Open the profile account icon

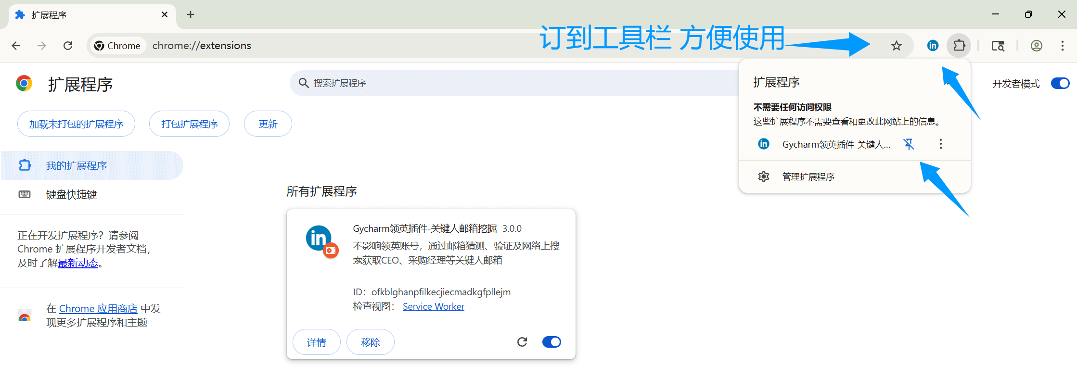[x=1036, y=46]
